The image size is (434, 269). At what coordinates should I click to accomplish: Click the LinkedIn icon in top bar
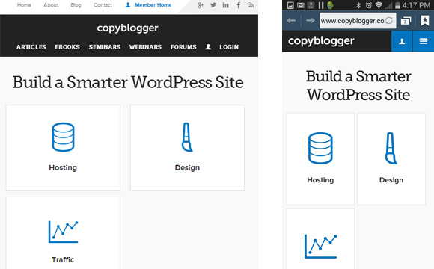(225, 5)
